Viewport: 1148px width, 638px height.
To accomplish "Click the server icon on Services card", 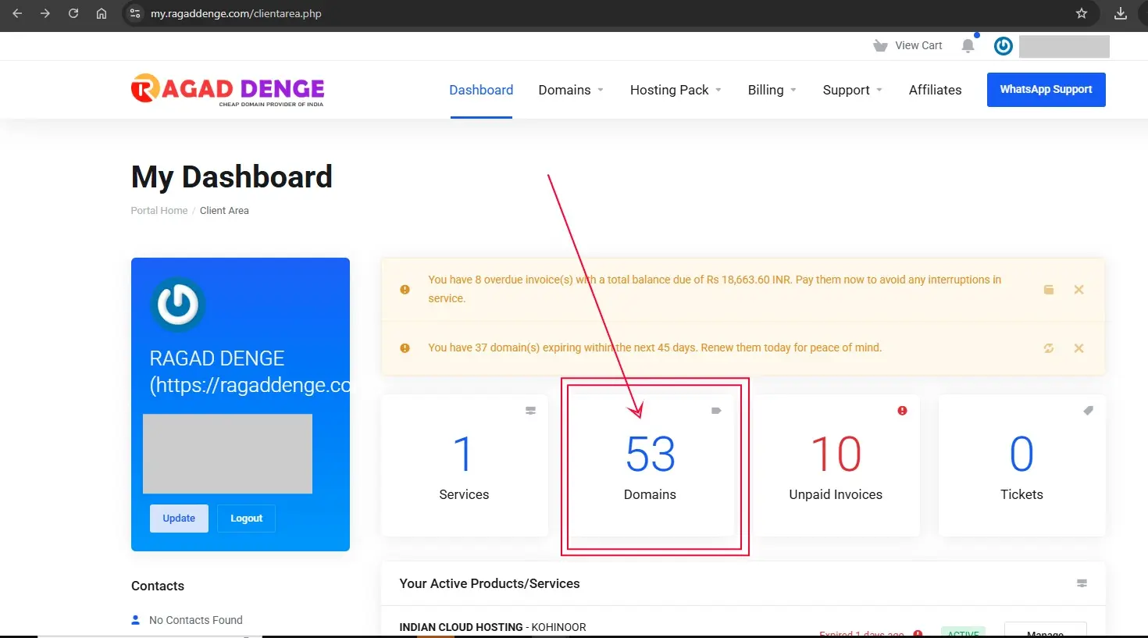I will [x=530, y=411].
